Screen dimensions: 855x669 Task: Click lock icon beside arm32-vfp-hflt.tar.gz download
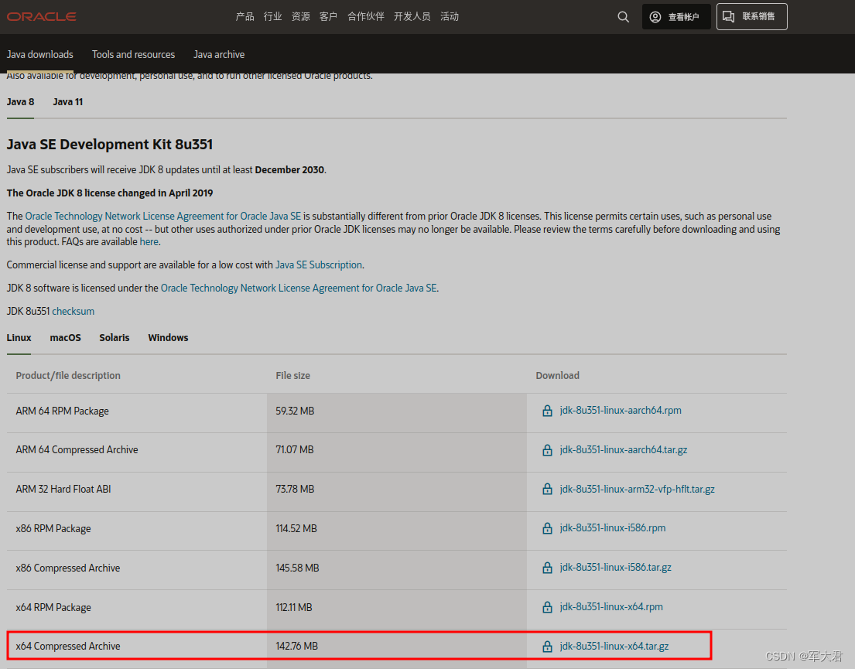(548, 489)
